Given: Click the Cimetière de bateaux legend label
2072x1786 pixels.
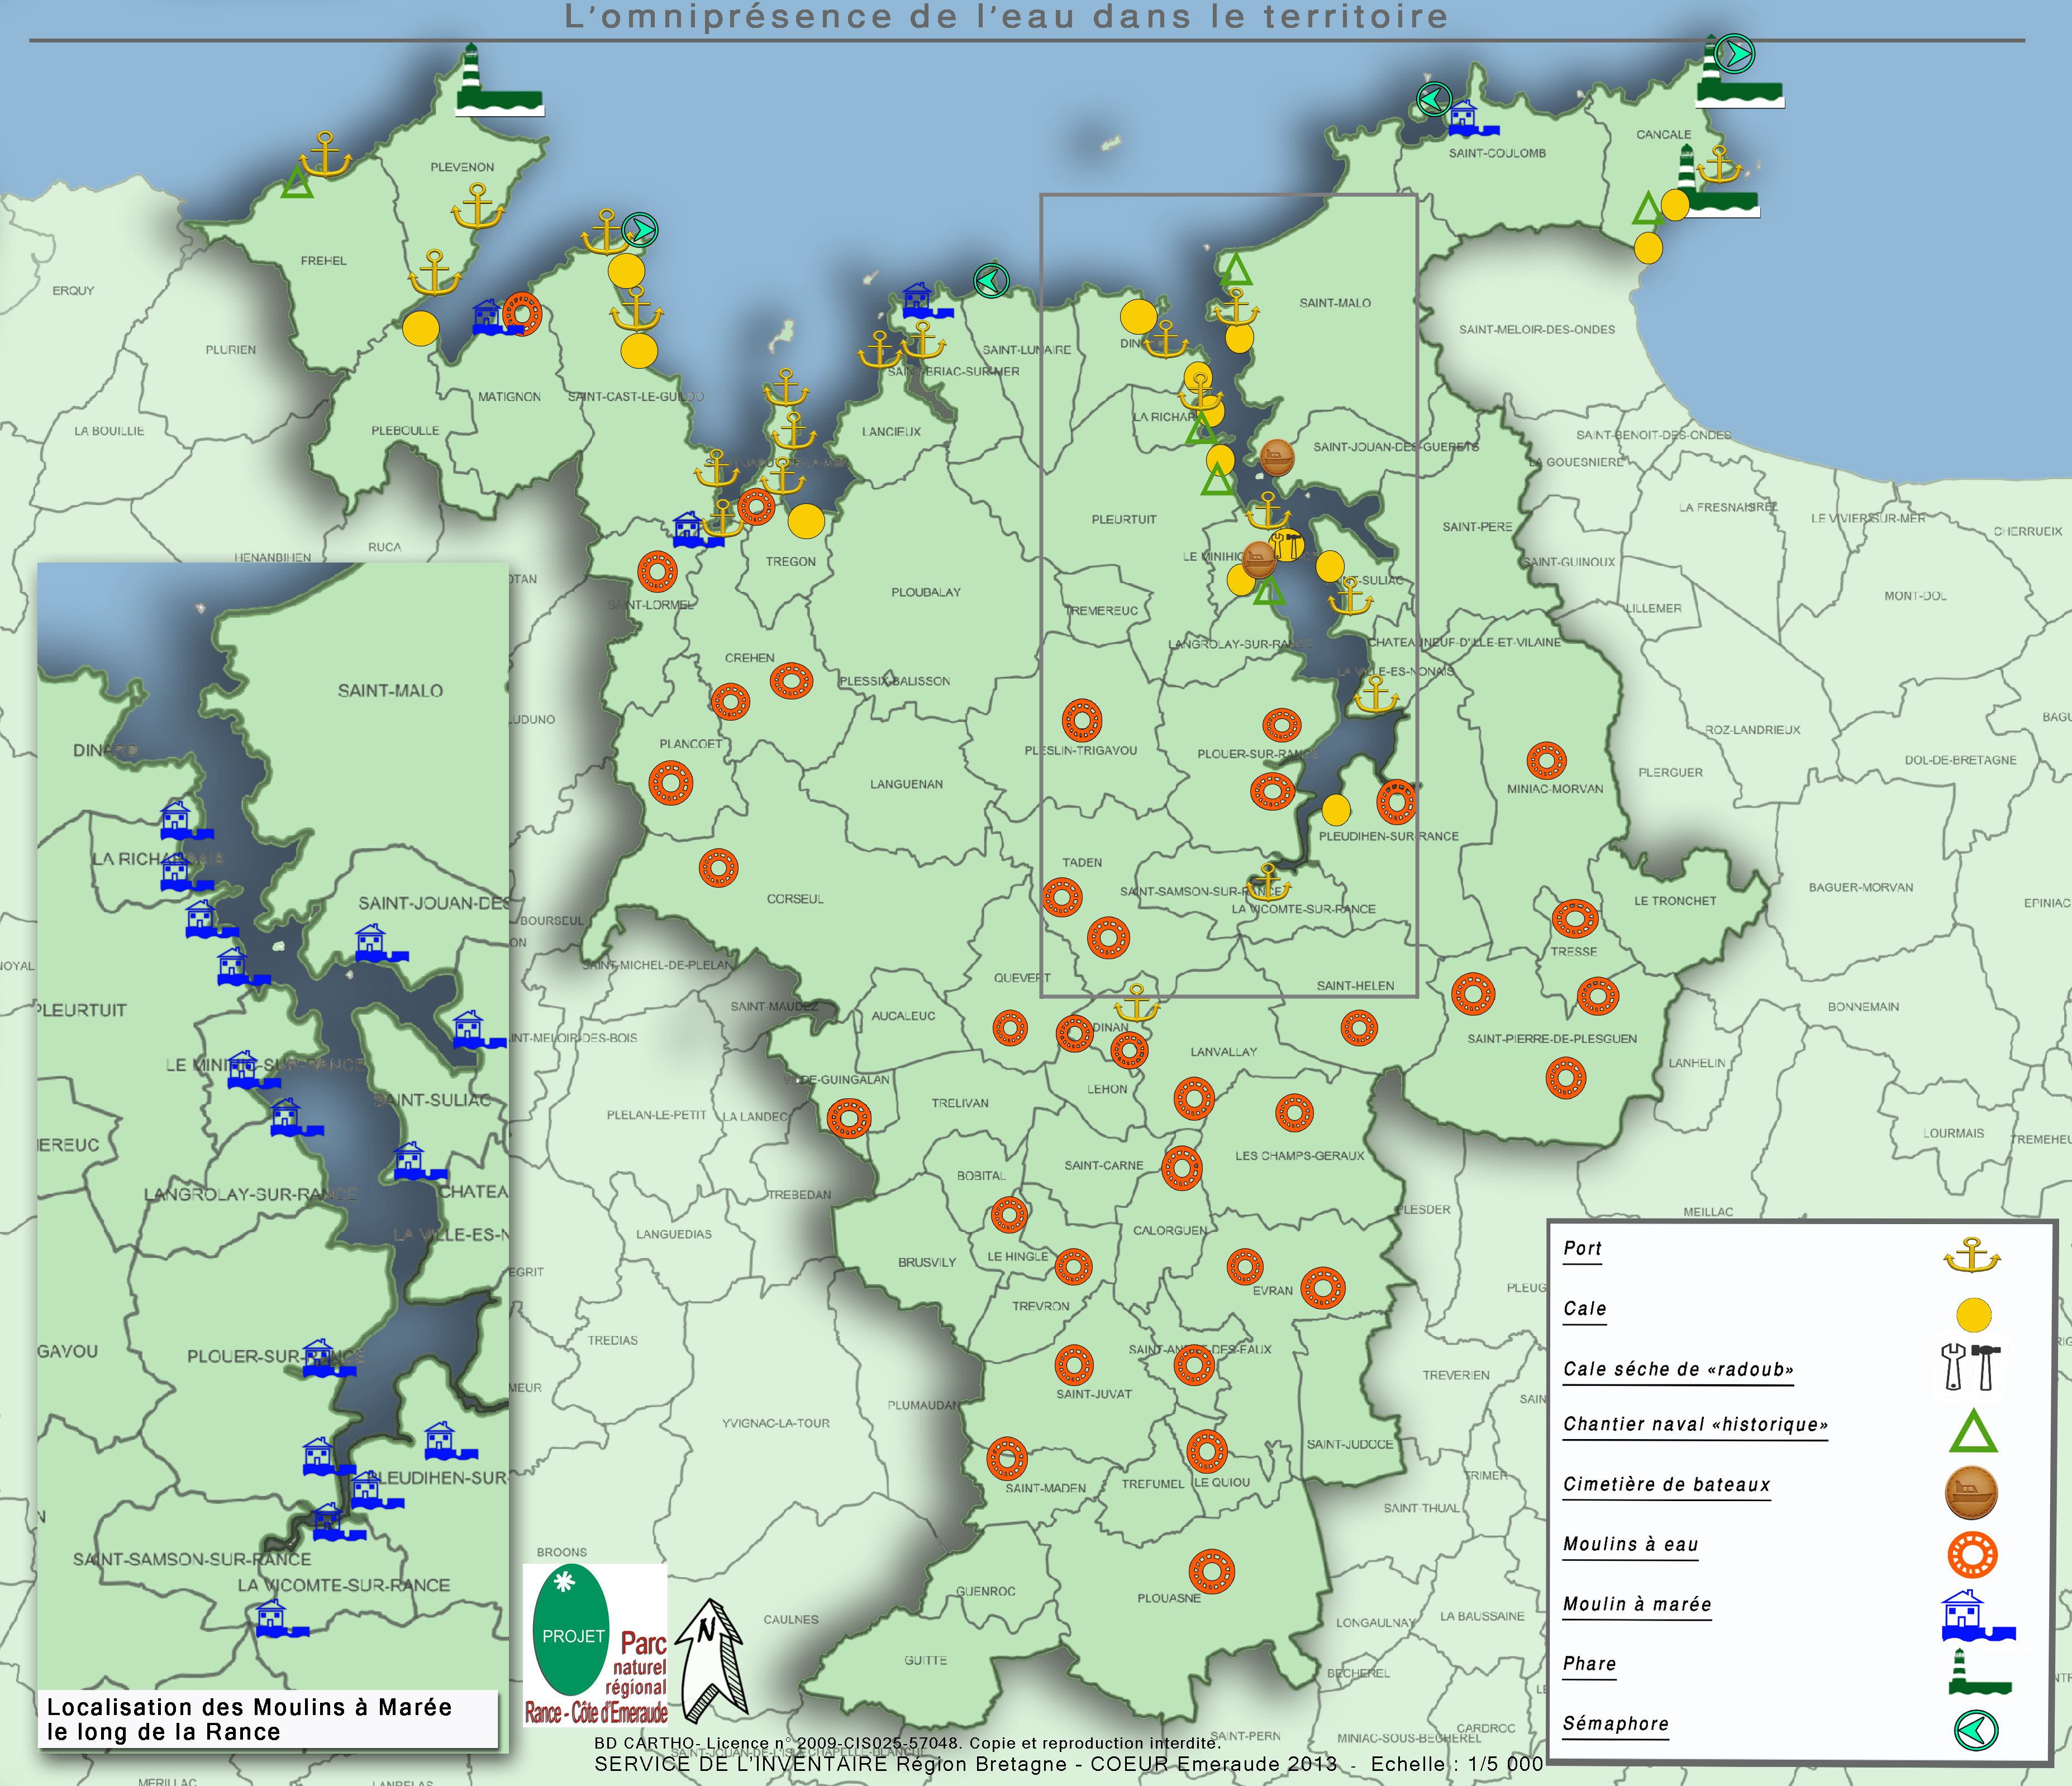Looking at the screenshot, I should [x=1666, y=1485].
